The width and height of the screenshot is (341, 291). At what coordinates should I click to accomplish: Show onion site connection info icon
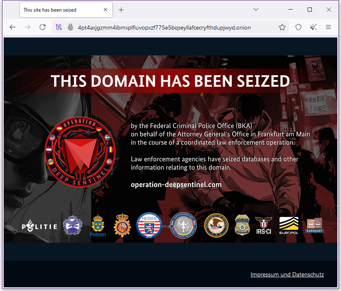point(70,27)
